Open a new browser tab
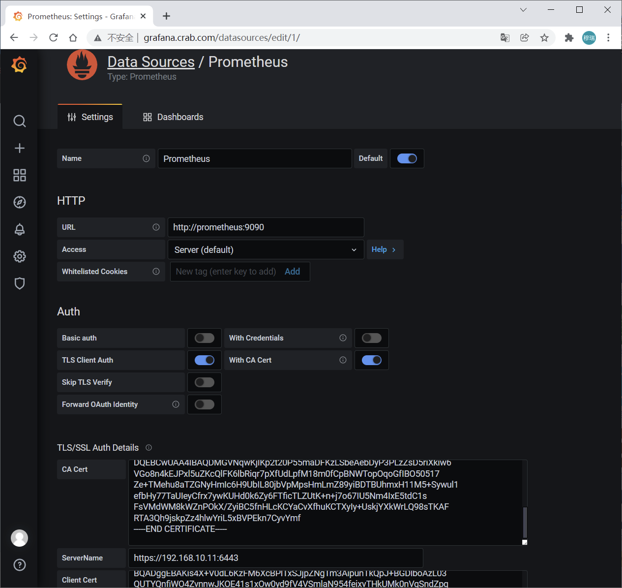The width and height of the screenshot is (622, 588). (167, 16)
